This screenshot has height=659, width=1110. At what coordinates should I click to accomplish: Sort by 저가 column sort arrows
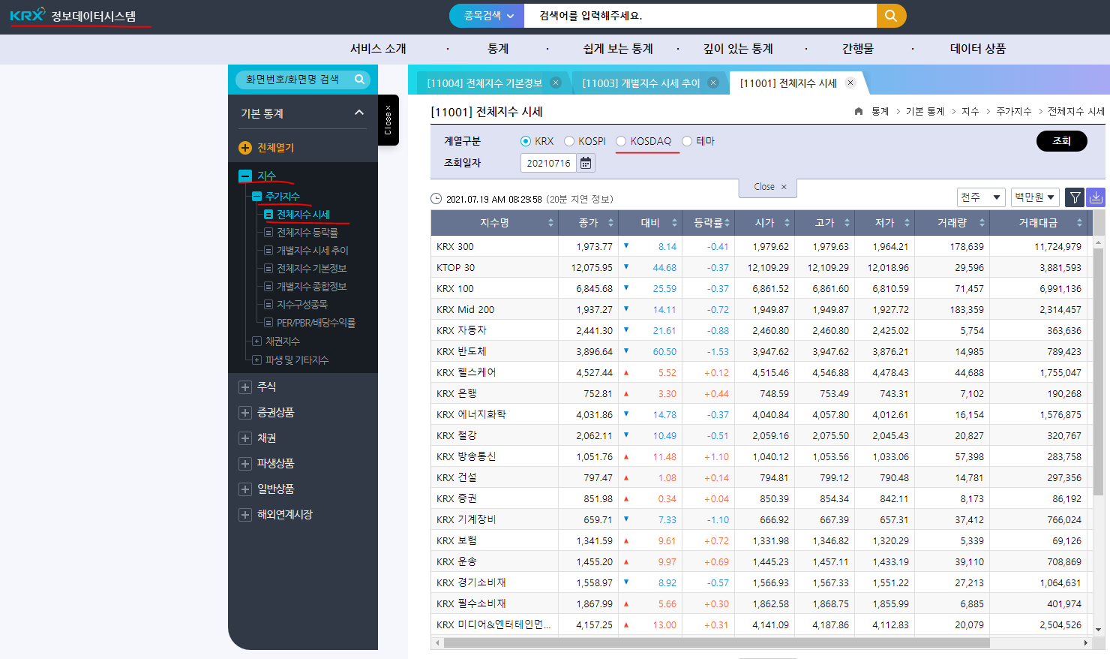(x=907, y=223)
